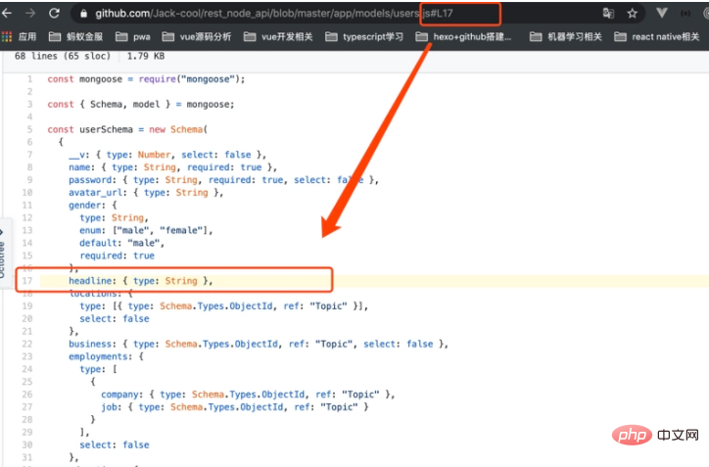Click the 'password' field definition line
Viewport: 709px width, 467px height.
(224, 180)
